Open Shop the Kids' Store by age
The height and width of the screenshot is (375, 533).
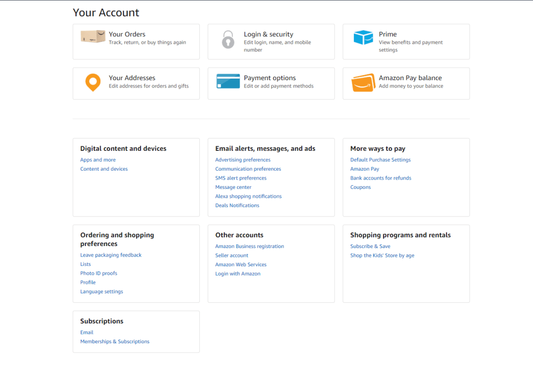pyautogui.click(x=382, y=255)
